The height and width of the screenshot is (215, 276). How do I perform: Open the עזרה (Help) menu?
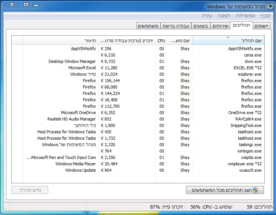click(207, 16)
